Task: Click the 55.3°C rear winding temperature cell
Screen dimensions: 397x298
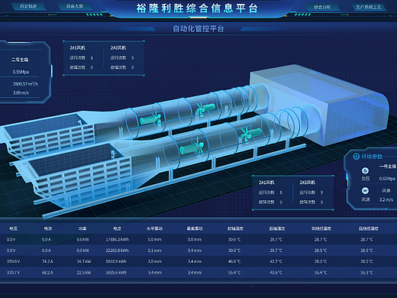Action: pyautogui.click(x=366, y=273)
